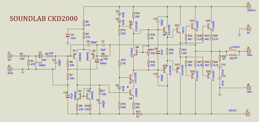
Task: Click the 1K2 value of R20
Action: (x=172, y=53)
